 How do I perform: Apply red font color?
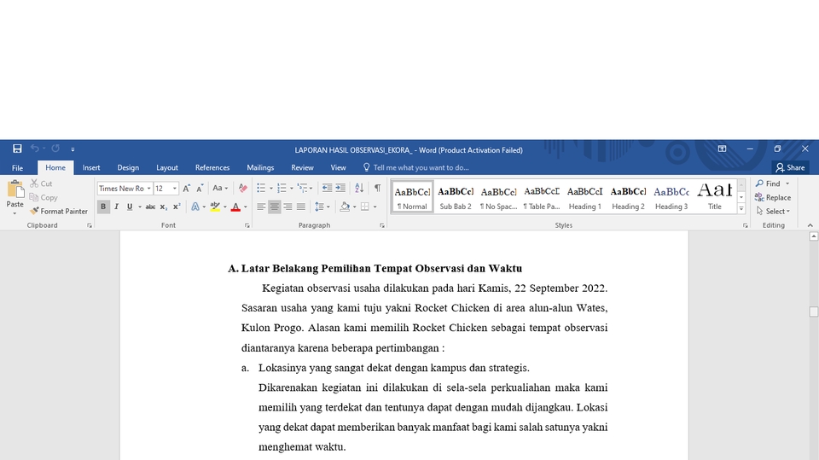[235, 207]
